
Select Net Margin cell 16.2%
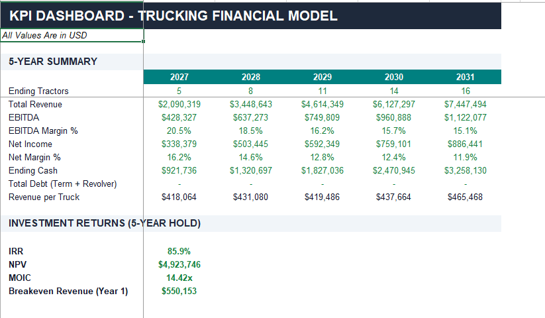(179, 158)
